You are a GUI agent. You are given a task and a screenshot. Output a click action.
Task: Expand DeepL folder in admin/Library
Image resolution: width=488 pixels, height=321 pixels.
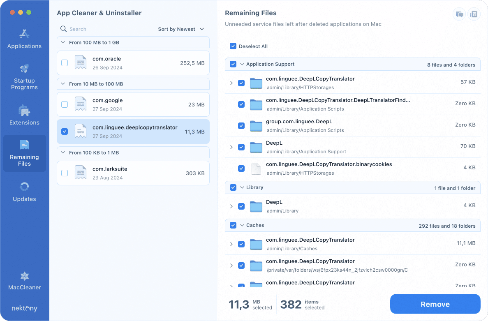point(231,206)
